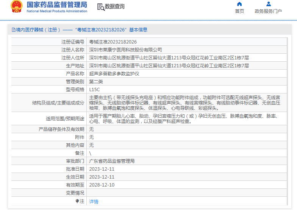Click the 备注 label
This screenshot has height=210, width=297.
(80, 153)
